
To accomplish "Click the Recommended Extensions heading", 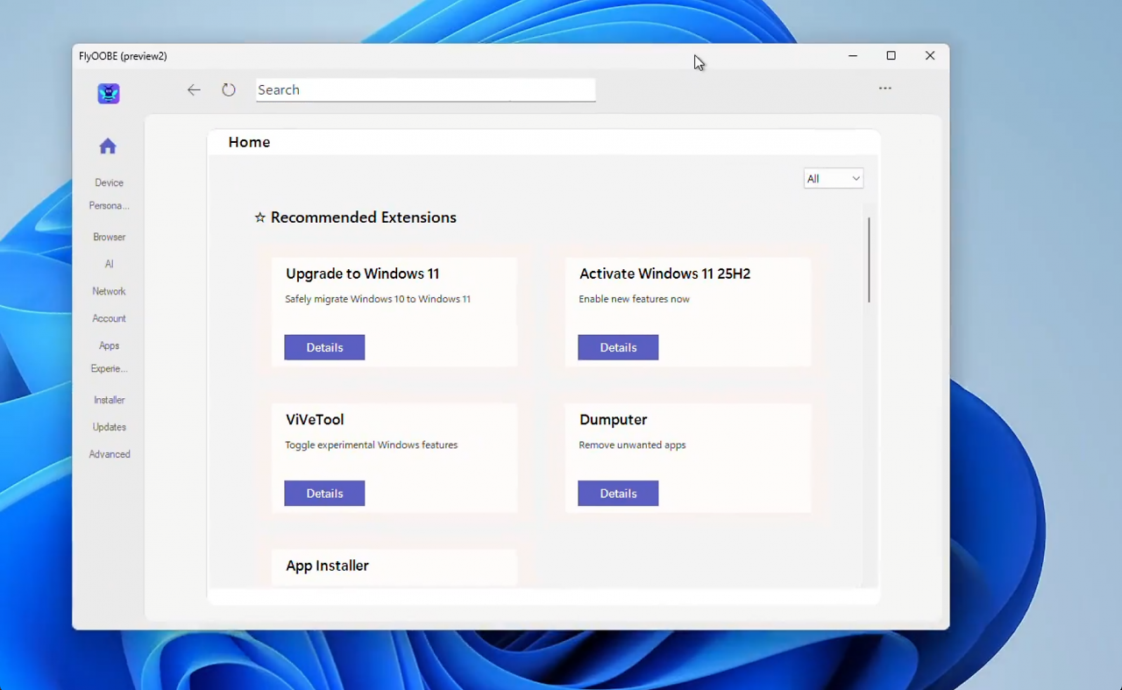I will click(364, 217).
